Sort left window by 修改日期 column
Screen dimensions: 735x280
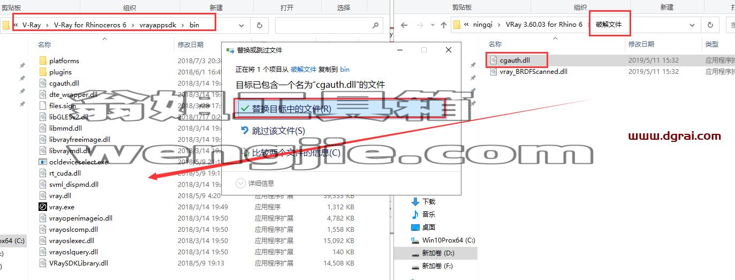[191, 45]
